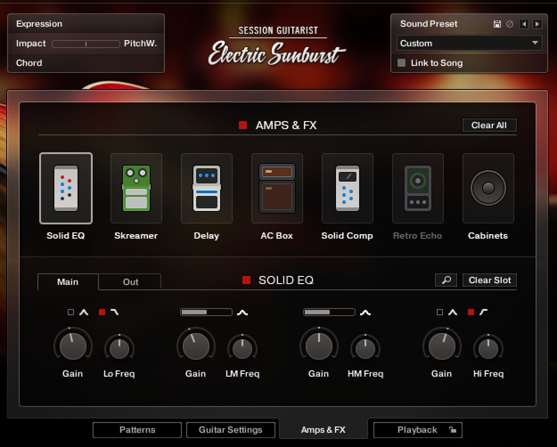
Task: Click the Clear Slot button
Action: click(x=490, y=280)
